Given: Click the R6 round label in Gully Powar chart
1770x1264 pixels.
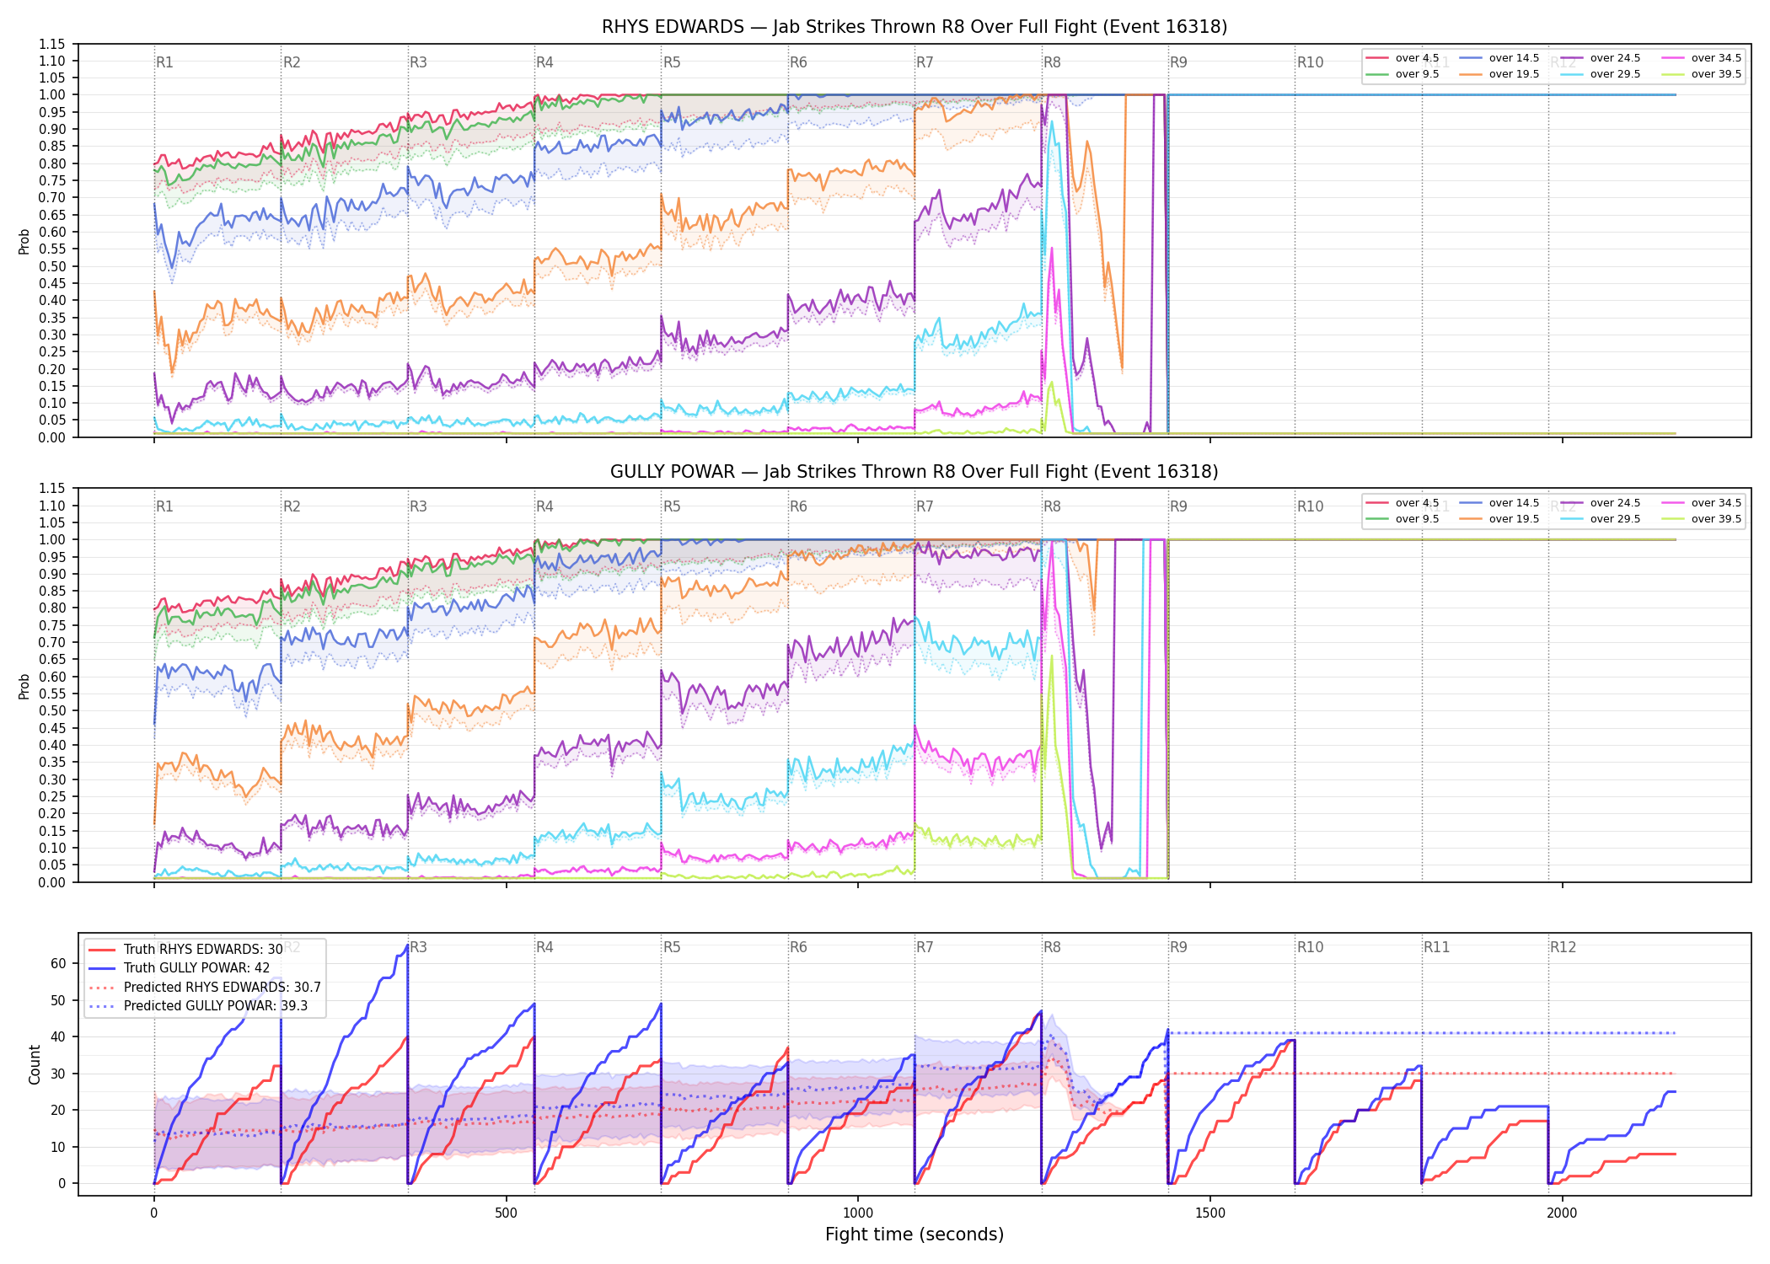Looking at the screenshot, I should pos(798,506).
